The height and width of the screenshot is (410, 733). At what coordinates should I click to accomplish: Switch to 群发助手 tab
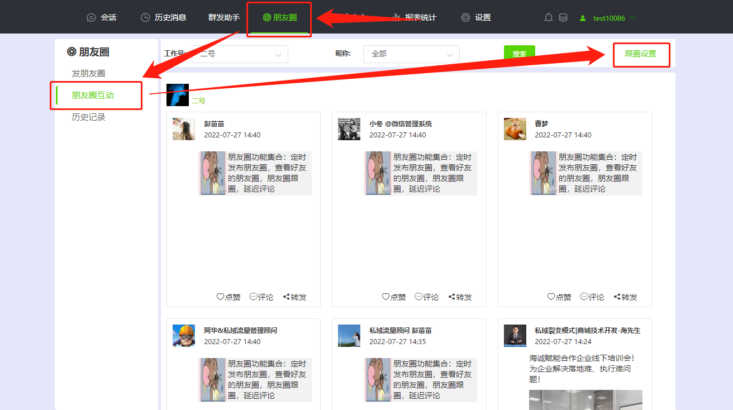click(223, 17)
